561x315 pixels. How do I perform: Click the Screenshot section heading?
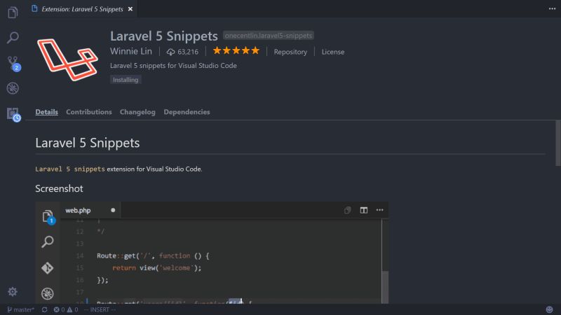tap(59, 188)
